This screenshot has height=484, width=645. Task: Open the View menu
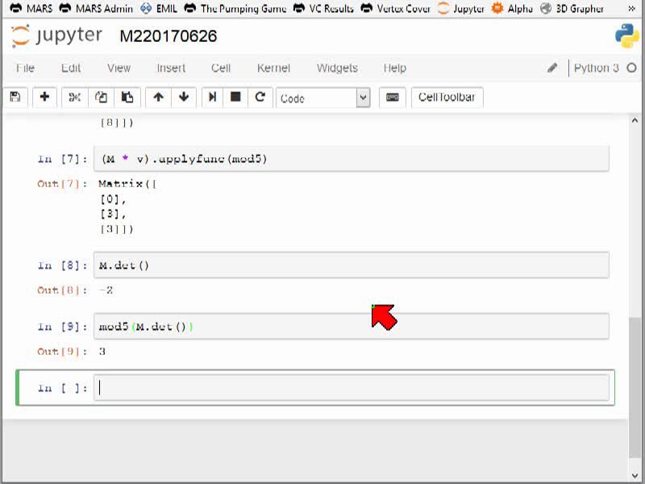pyautogui.click(x=119, y=68)
